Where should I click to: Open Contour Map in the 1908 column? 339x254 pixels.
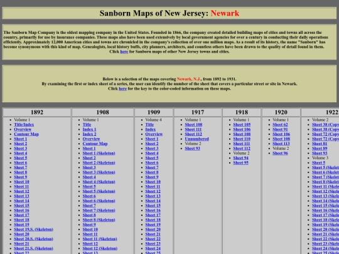95,144
